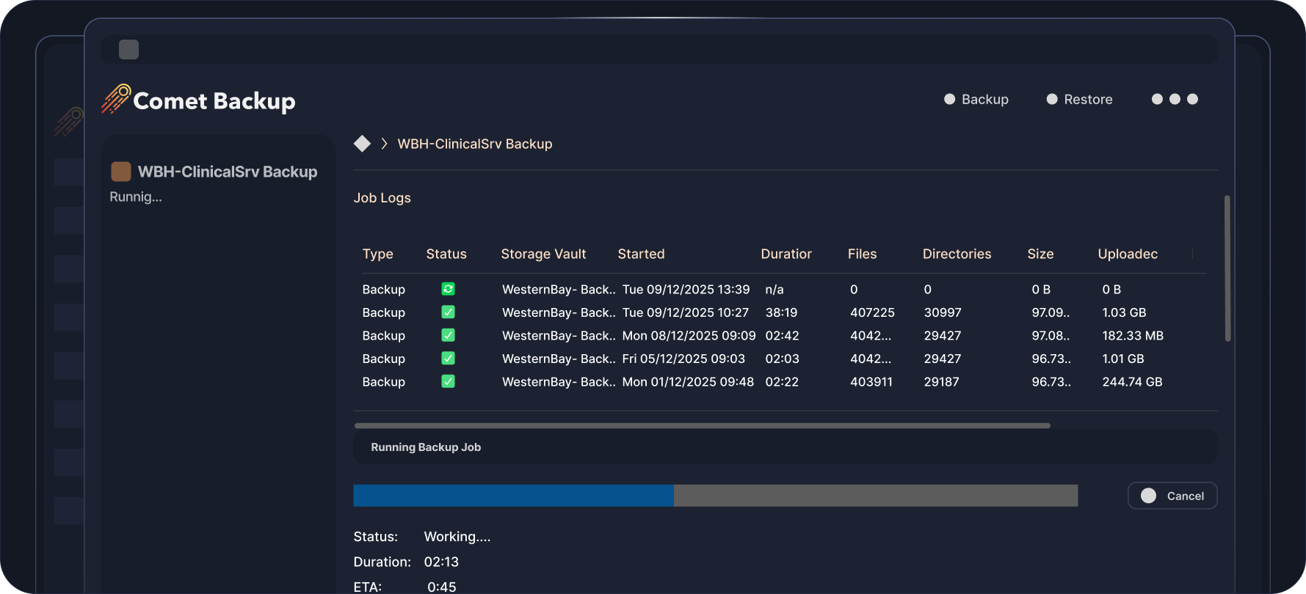The image size is (1306, 594).
Task: Click running sync status icon for 13:39 job
Action: pyautogui.click(x=448, y=289)
